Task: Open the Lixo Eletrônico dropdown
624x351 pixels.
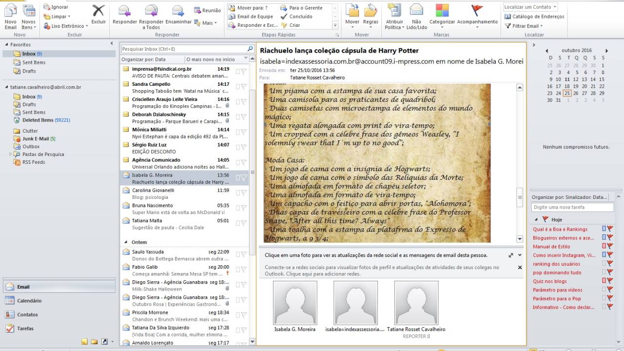Action: pyautogui.click(x=65, y=26)
